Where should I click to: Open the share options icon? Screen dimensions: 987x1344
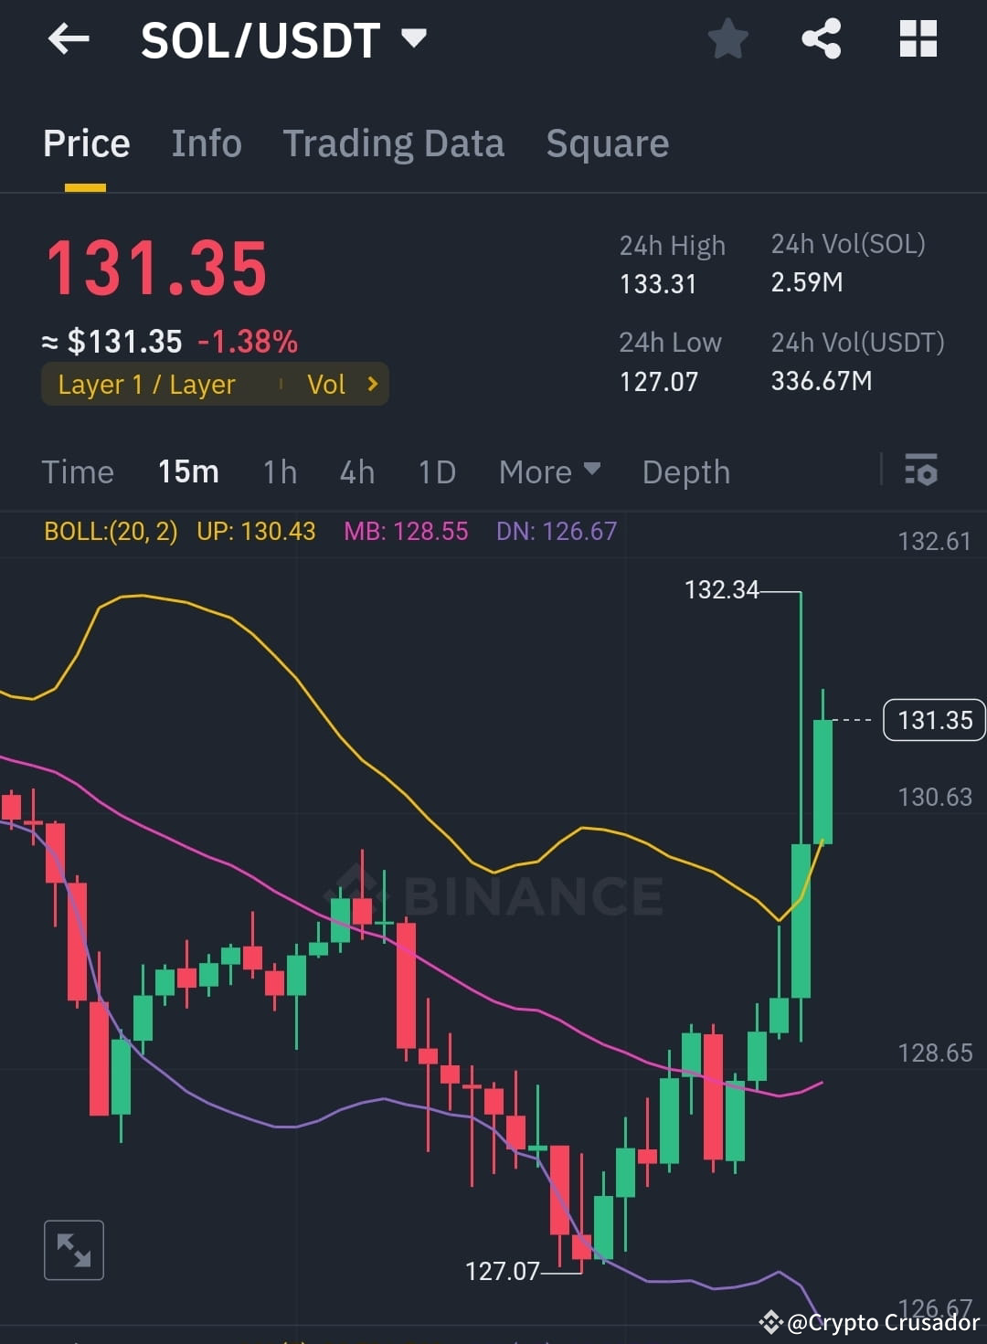pos(821,38)
